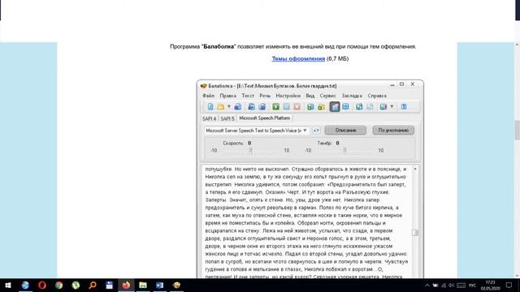
Task: Click inside the Balabolka text reading area
Action: (307, 221)
